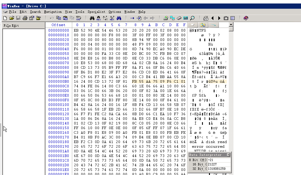
Task: Click the yellow magnifier icon above text column
Action: pos(203,25)
